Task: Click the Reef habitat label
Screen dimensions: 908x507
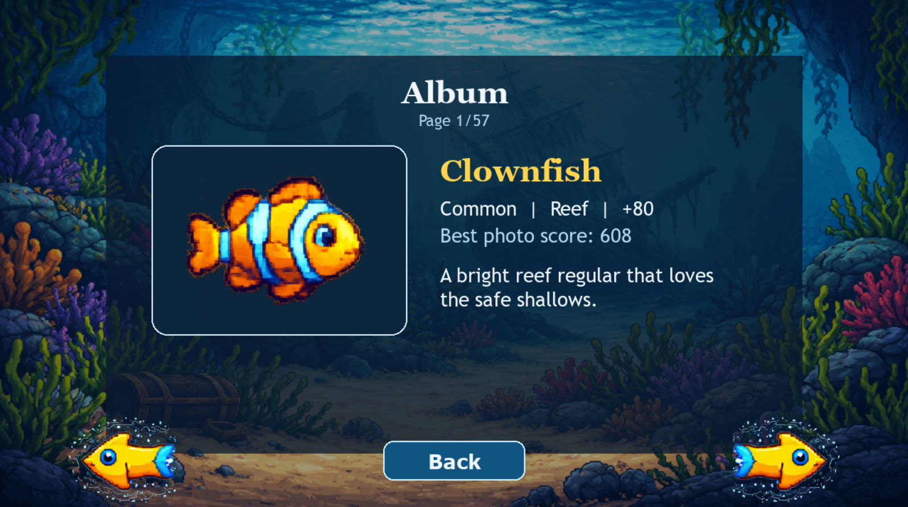Action: 569,209
